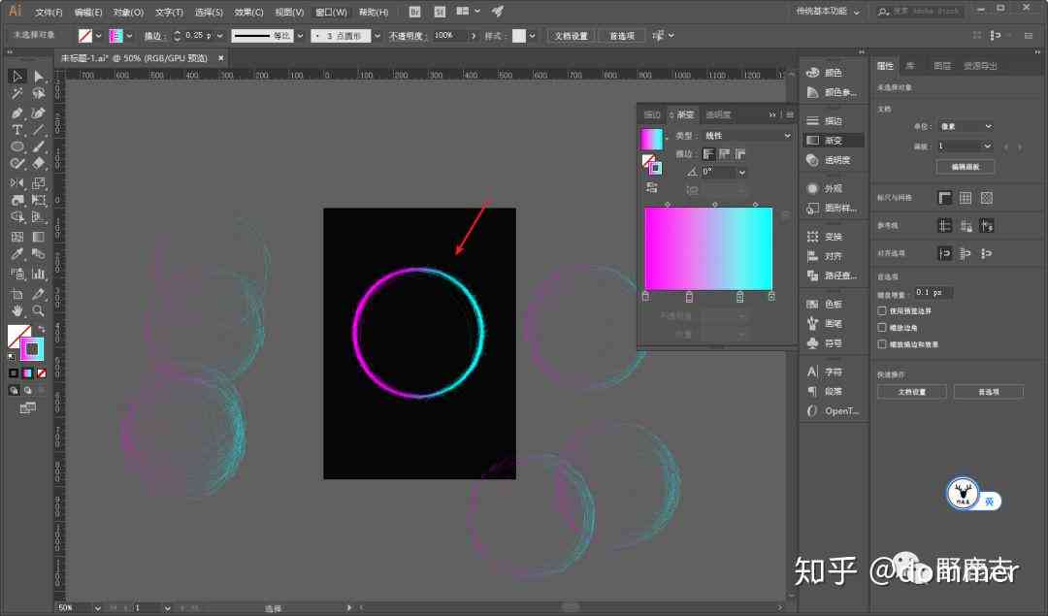The image size is (1048, 616).
Task: Check 缩放边角 (scale corners) checkbox
Action: click(x=882, y=327)
